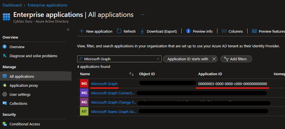Go to Overview in the sidebar
285x129 pixels.
pyautogui.click(x=17, y=47)
